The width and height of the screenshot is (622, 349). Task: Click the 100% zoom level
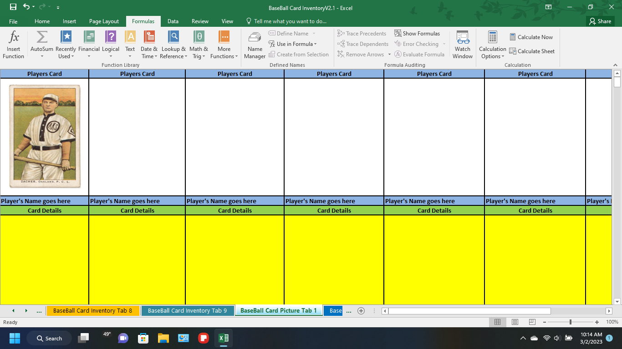pyautogui.click(x=612, y=322)
